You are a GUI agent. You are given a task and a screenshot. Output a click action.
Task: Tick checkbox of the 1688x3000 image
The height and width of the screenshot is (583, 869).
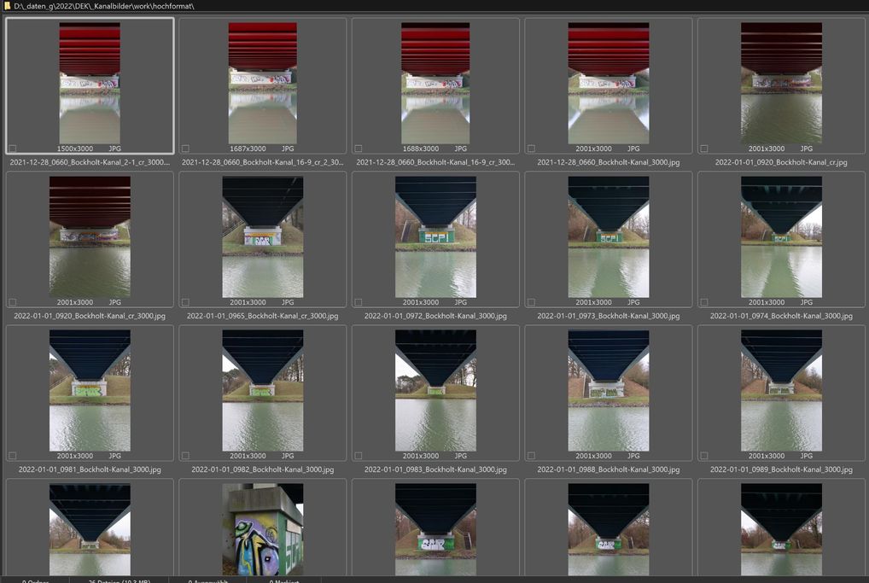click(358, 149)
